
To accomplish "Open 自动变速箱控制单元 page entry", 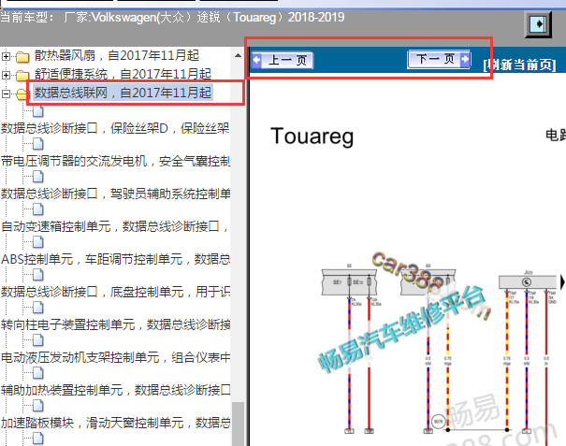I will point(115,226).
